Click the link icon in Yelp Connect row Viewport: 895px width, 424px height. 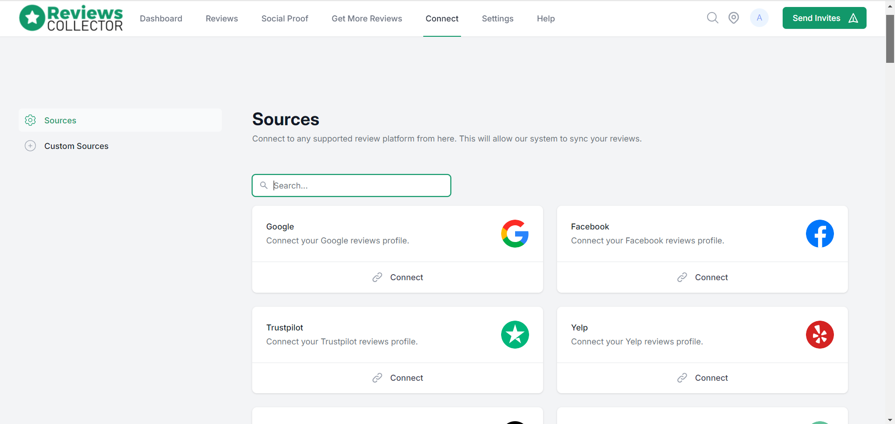682,378
